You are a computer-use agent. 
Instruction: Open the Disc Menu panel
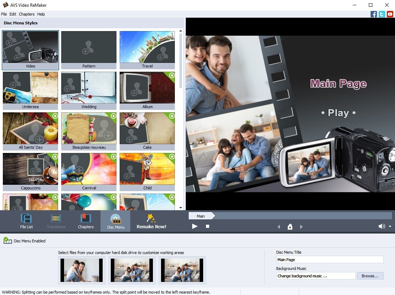pyautogui.click(x=115, y=221)
